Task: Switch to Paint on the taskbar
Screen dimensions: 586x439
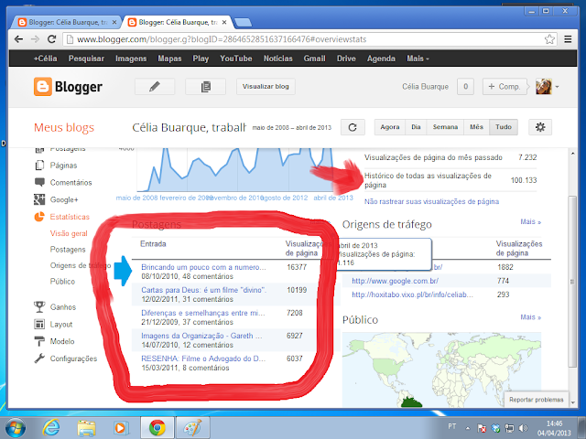Action: [193, 428]
